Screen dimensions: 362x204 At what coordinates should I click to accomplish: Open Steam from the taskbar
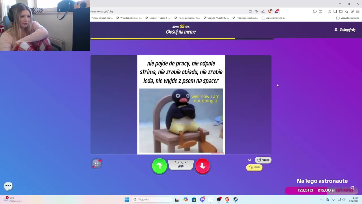[x=235, y=199]
